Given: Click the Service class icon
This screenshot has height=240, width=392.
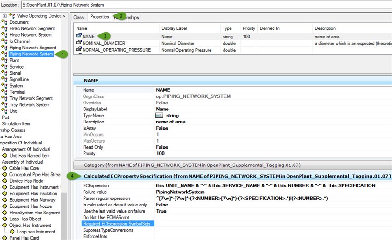Looking at the screenshot, I should 5,67.
